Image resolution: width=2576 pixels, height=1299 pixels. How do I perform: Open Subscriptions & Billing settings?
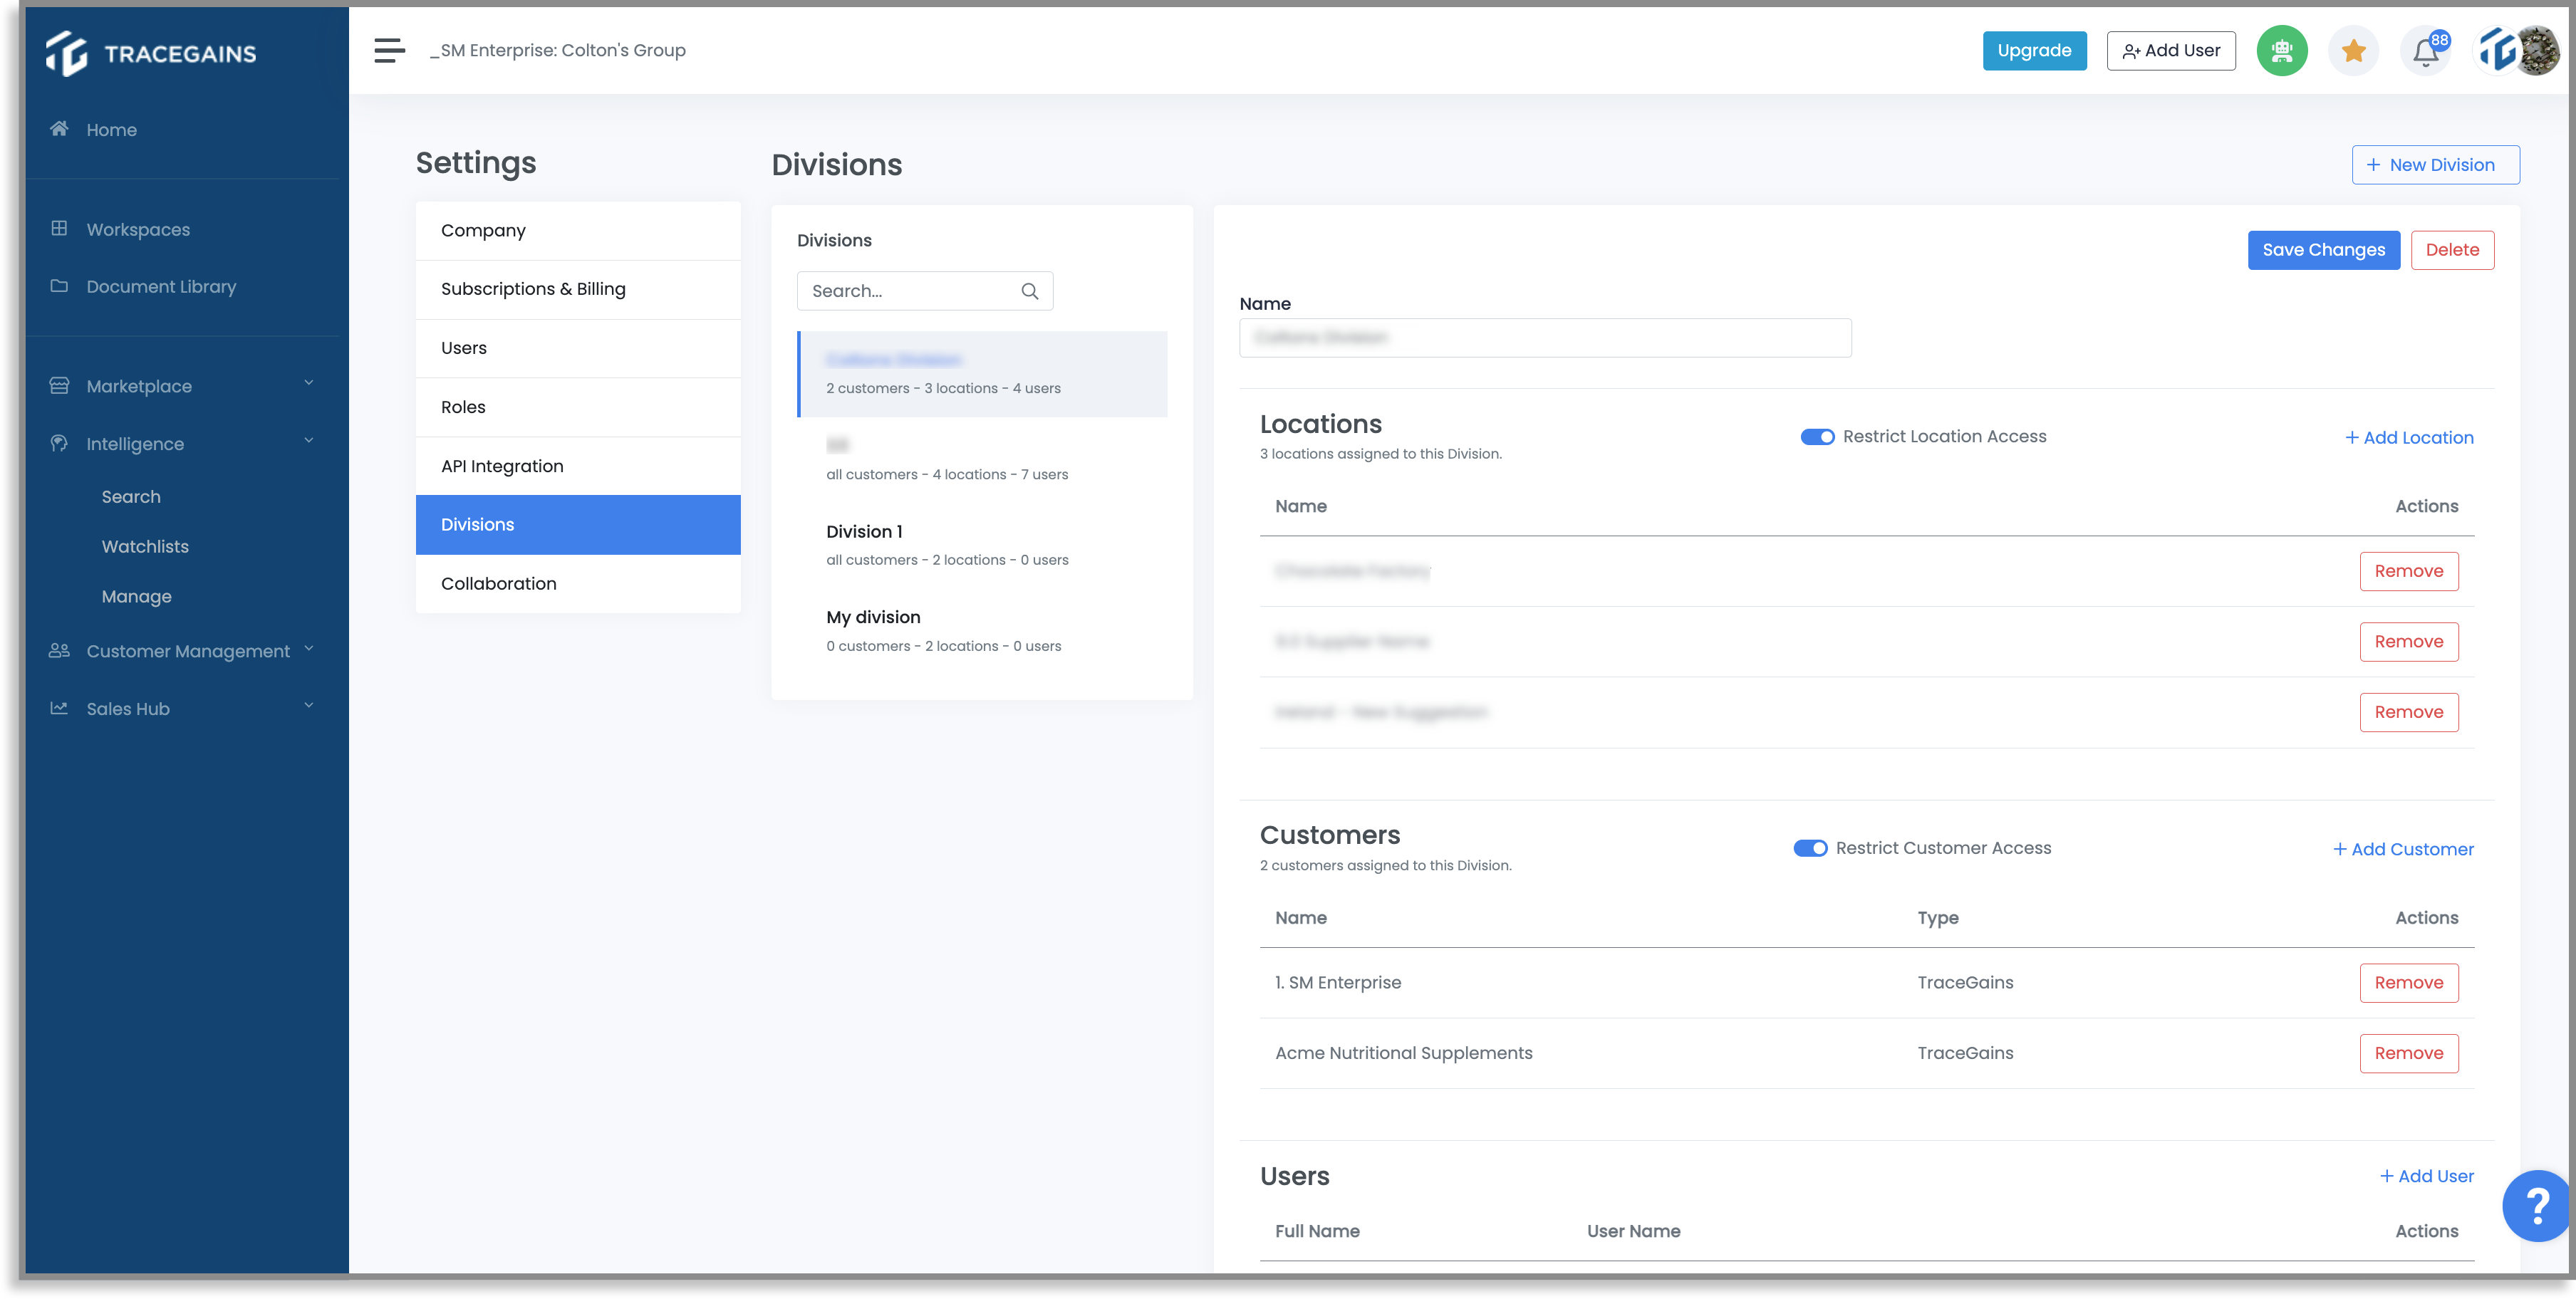click(578, 289)
